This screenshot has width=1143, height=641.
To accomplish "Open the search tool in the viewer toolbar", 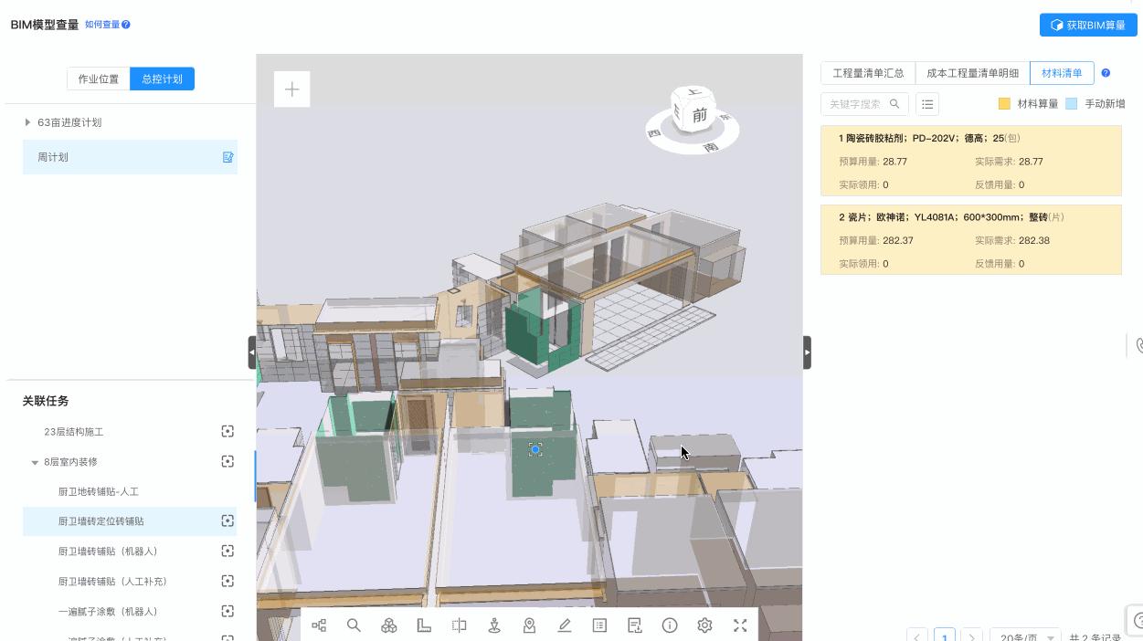I will [354, 625].
